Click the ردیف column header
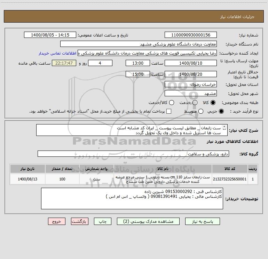 click(253, 169)
